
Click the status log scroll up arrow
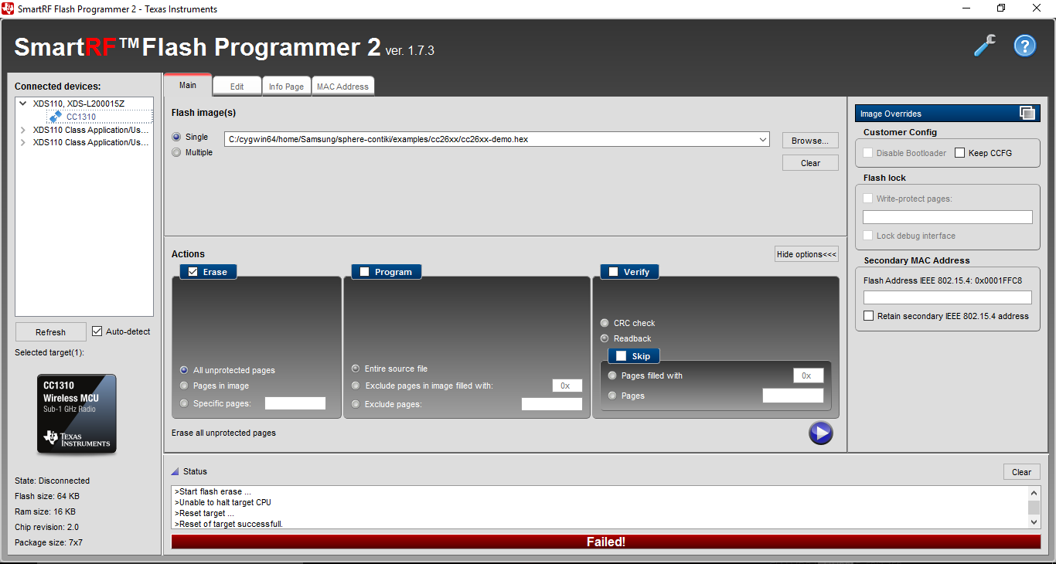click(1034, 492)
